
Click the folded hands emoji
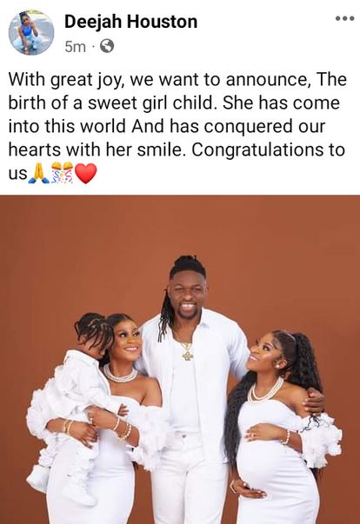point(38,174)
